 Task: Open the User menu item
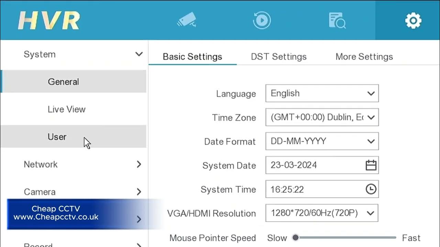point(57,137)
